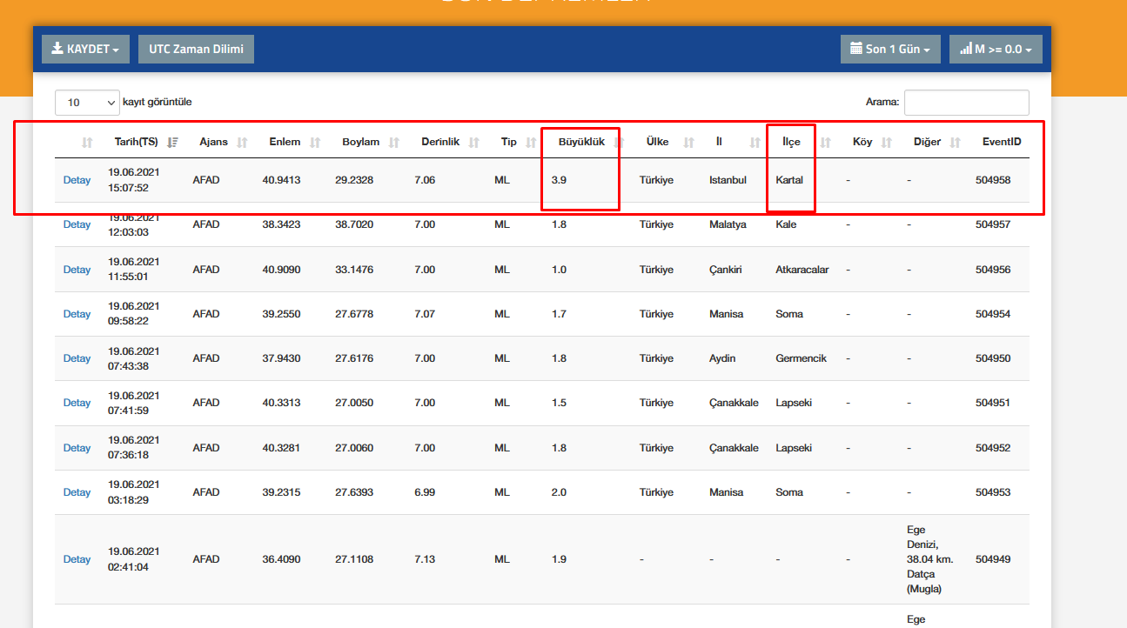Open the KAYDET download dropdown
The width and height of the screenshot is (1127, 628).
pos(85,50)
